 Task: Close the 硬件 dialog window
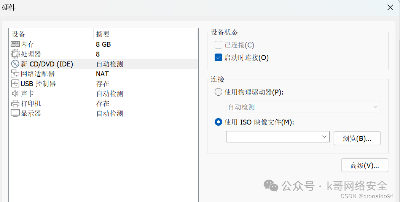pyautogui.click(x=390, y=7)
